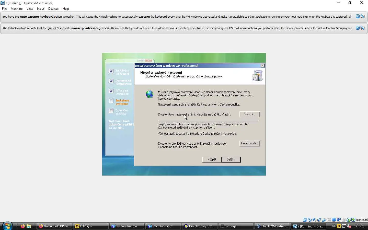Click the Podrobnosti... button
The image size is (368, 230).
(x=249, y=143)
